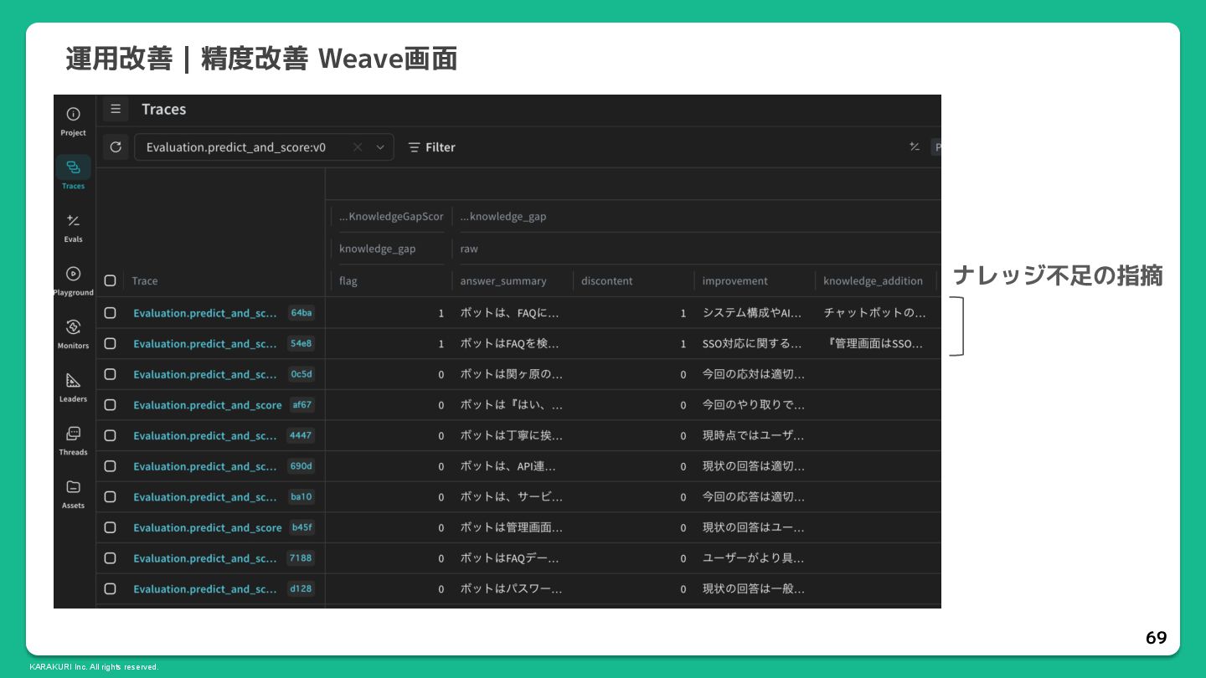Screen dimensions: 1206x678
Task: Click the raw column group header
Action: point(469,249)
